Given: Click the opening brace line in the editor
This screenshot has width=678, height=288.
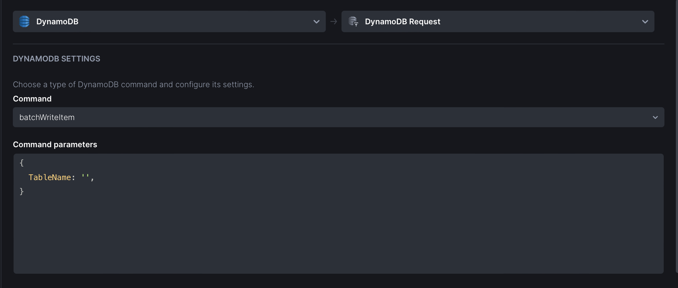Looking at the screenshot, I should 22,163.
